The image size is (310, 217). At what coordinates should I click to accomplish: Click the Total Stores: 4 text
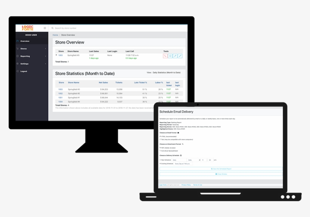[62, 105]
